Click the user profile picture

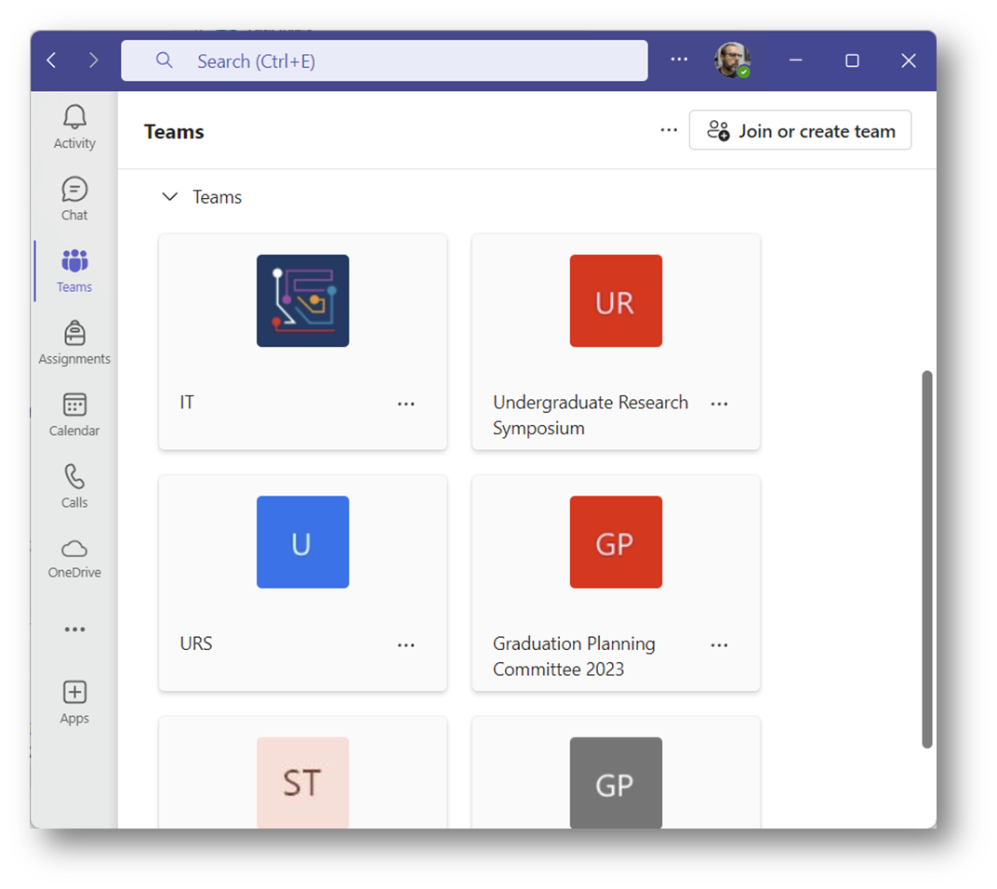click(732, 60)
